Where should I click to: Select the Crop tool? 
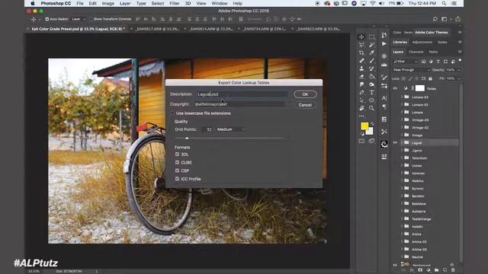pos(361,53)
